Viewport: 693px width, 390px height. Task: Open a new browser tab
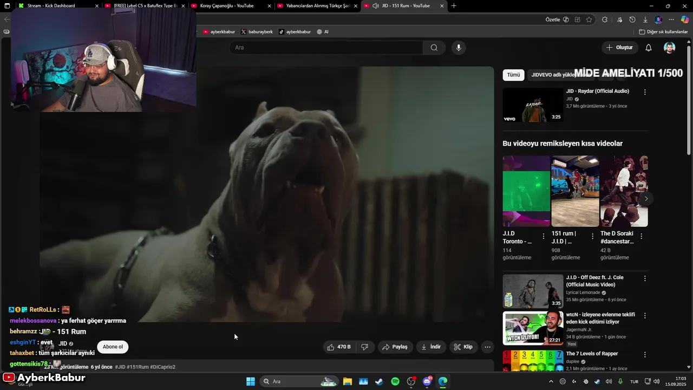point(454,6)
